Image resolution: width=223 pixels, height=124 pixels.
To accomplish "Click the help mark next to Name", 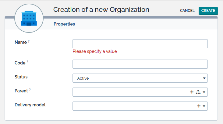I will pos(29,41).
